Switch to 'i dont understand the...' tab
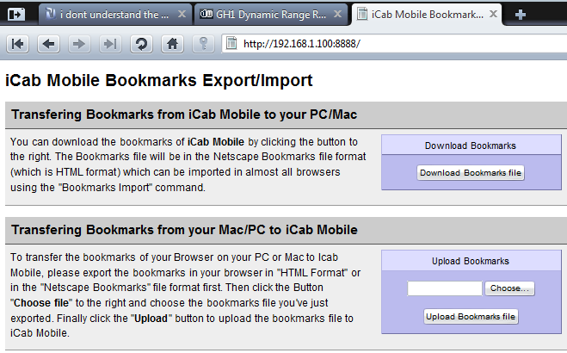 click(115, 15)
